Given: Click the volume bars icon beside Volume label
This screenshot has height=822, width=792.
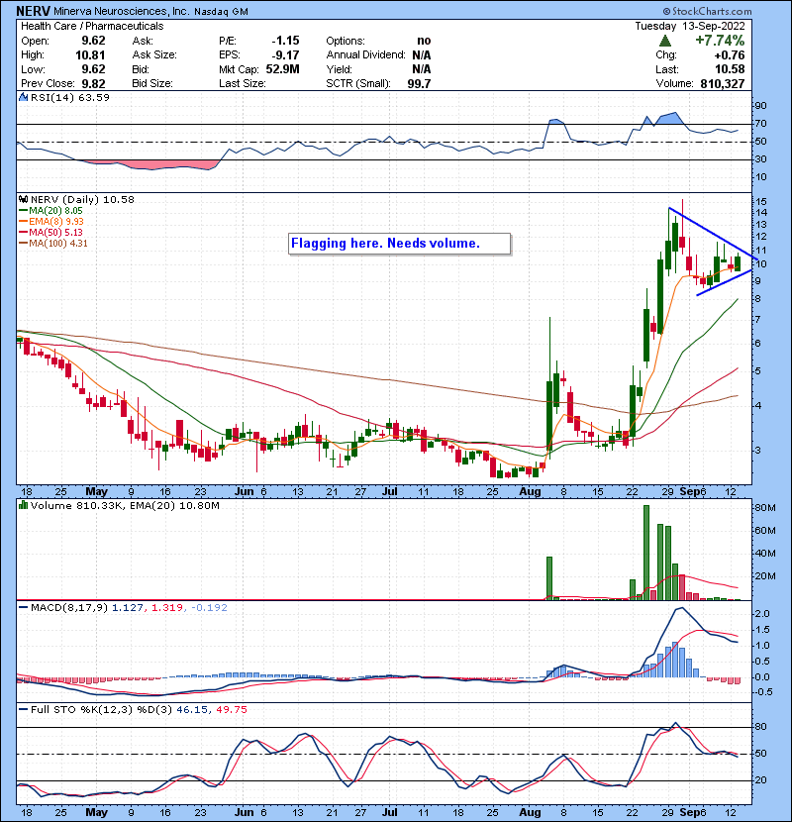Looking at the screenshot, I should 23,505.
